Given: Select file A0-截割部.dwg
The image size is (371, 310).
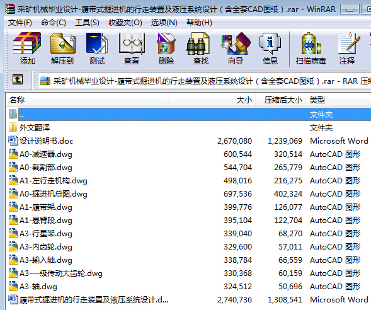Looking at the screenshot, I should 45,168.
